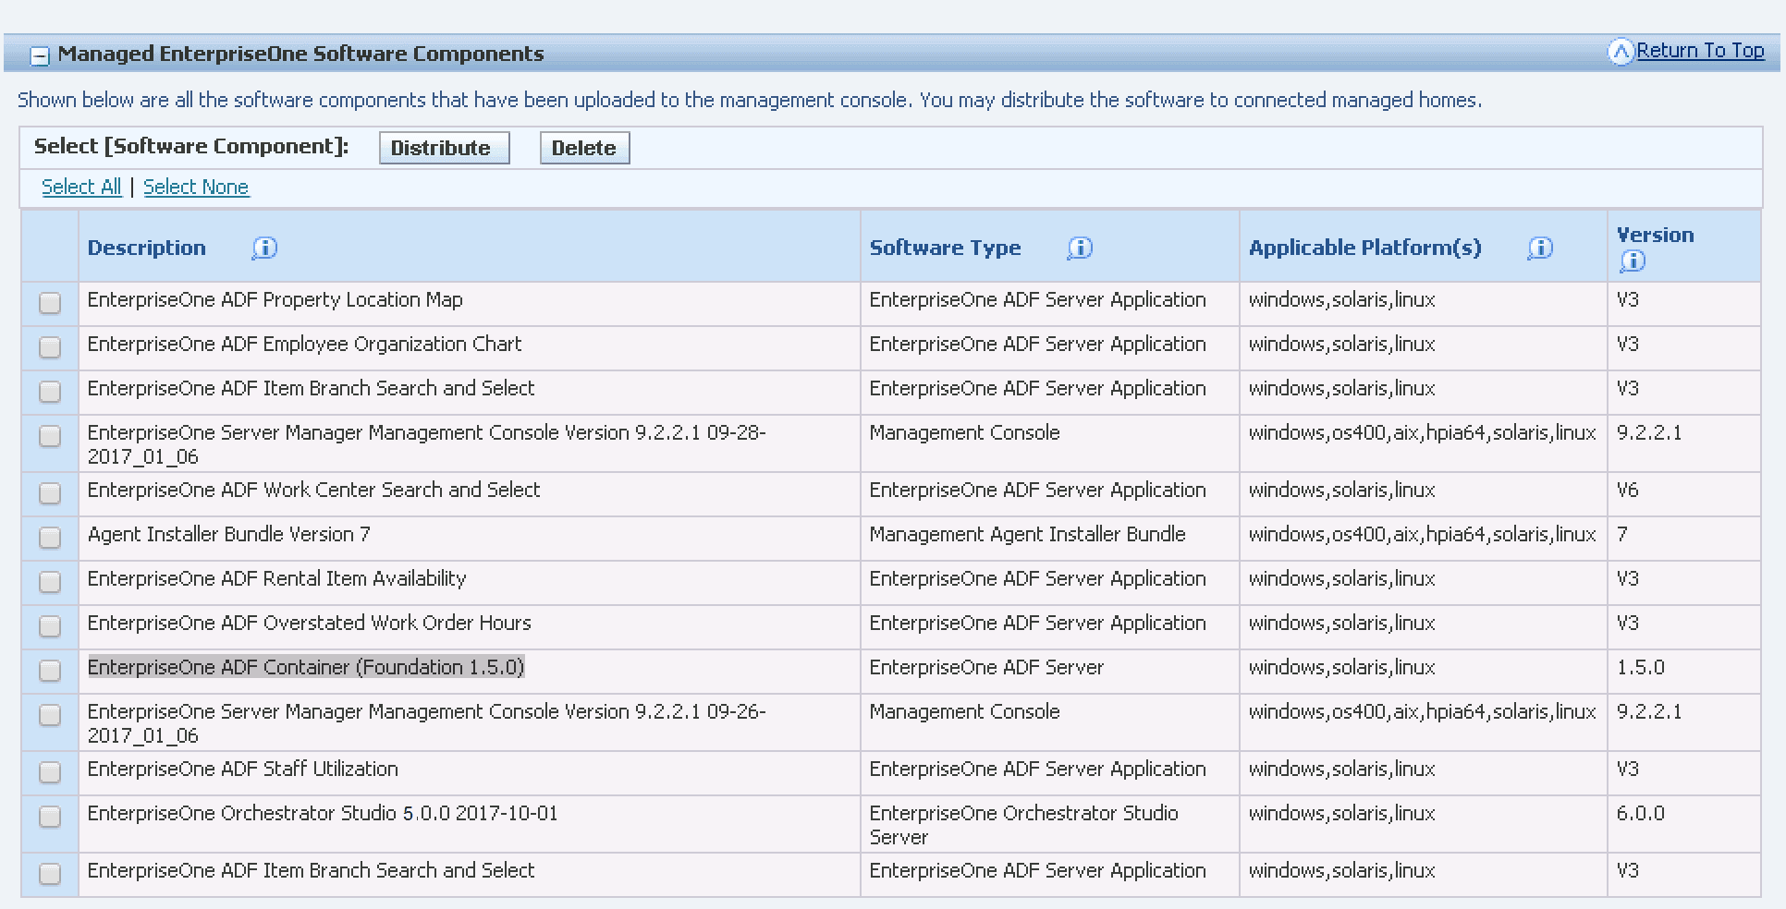Viewport: 1786px width, 909px height.
Task: Collapse Managed EnterpriseOne Software Components section
Action: 40,55
